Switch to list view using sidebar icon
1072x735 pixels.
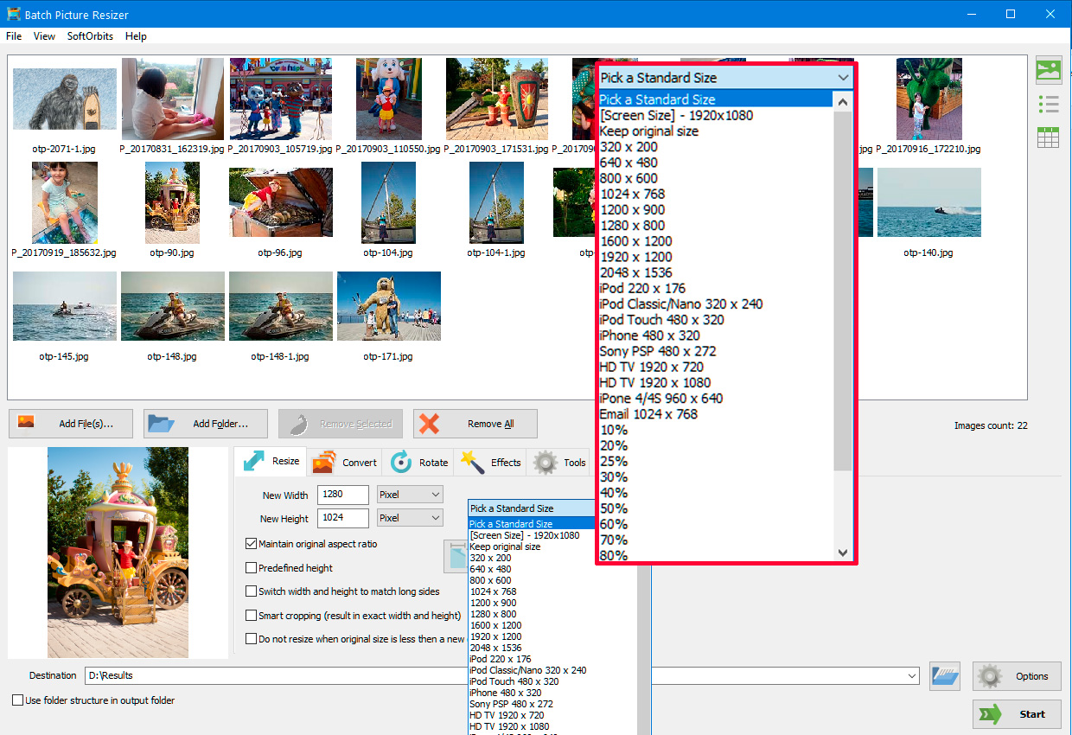pos(1049,104)
